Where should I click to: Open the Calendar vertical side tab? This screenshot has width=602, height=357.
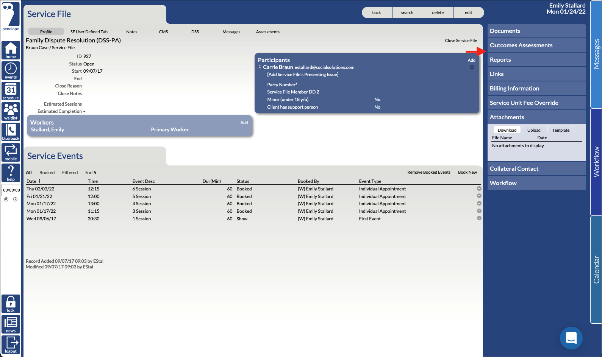point(596,270)
